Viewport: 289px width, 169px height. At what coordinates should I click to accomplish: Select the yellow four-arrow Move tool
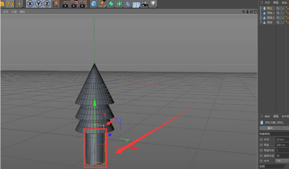19,4
